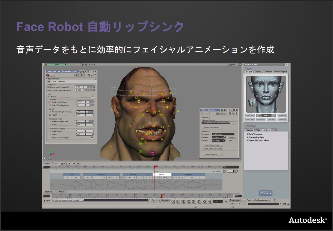
Task: Click the camera icon in viewport top bar
Action: (x=82, y=64)
